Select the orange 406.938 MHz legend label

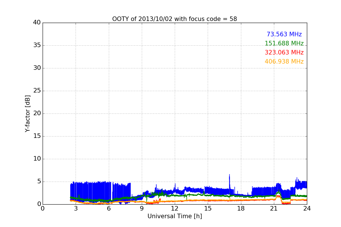[x=284, y=62]
